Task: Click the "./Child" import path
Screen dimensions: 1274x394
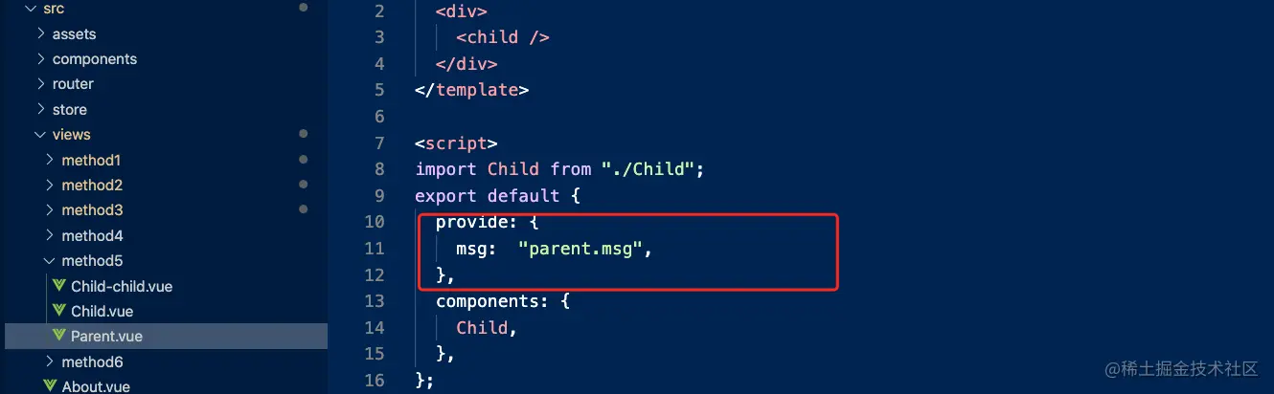Action: (x=648, y=169)
